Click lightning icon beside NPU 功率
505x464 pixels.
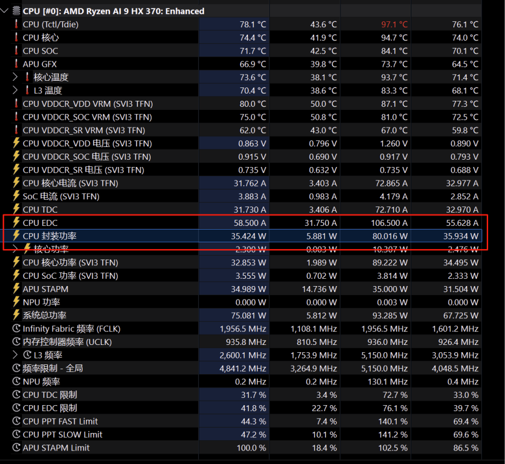tap(16, 302)
